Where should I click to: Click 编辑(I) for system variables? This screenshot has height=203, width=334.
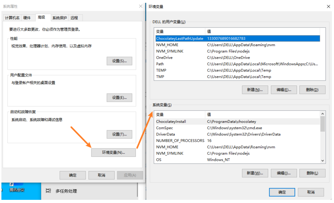click(x=284, y=173)
